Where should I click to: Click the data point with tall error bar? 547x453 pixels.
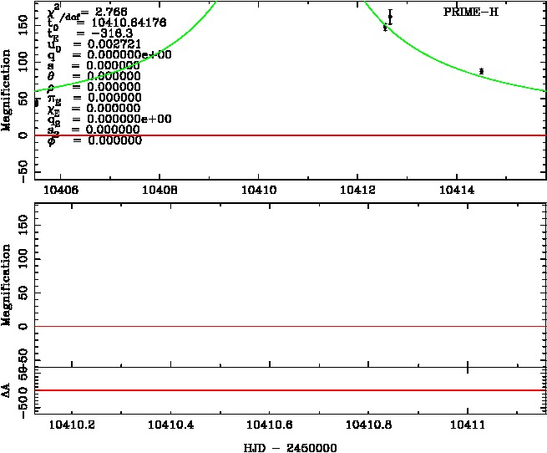[x=390, y=17]
